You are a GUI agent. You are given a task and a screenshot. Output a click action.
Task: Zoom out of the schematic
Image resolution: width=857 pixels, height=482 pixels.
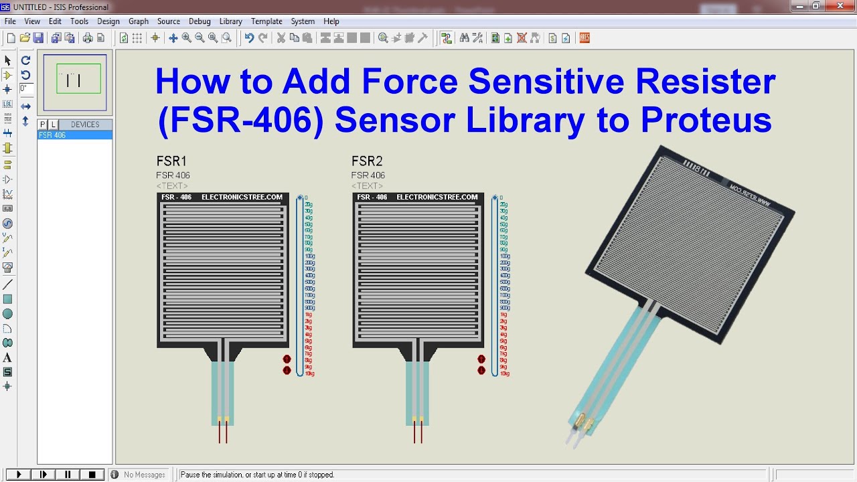tap(200, 38)
